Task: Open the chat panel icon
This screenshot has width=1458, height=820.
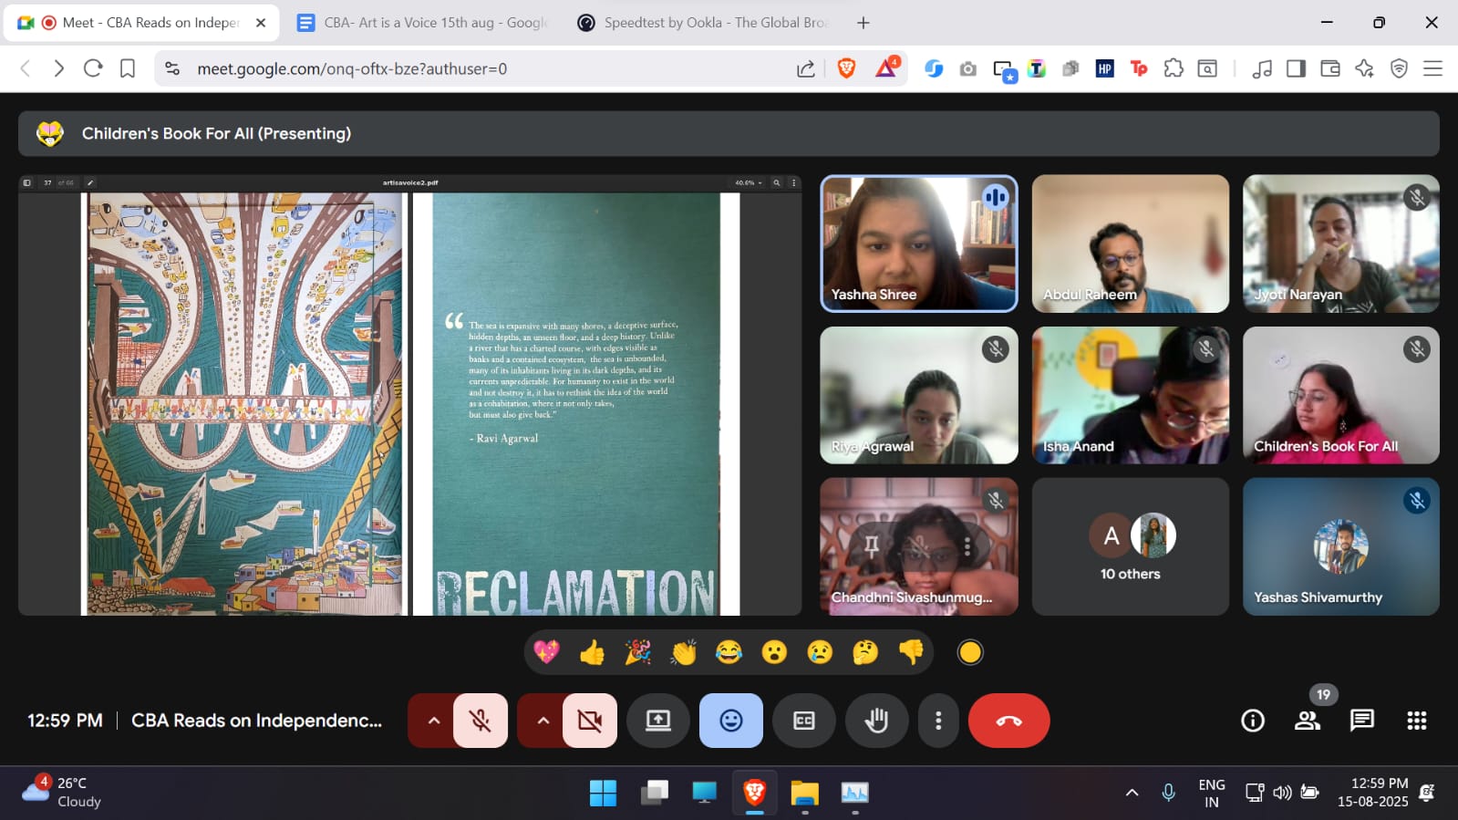Action: coord(1361,721)
